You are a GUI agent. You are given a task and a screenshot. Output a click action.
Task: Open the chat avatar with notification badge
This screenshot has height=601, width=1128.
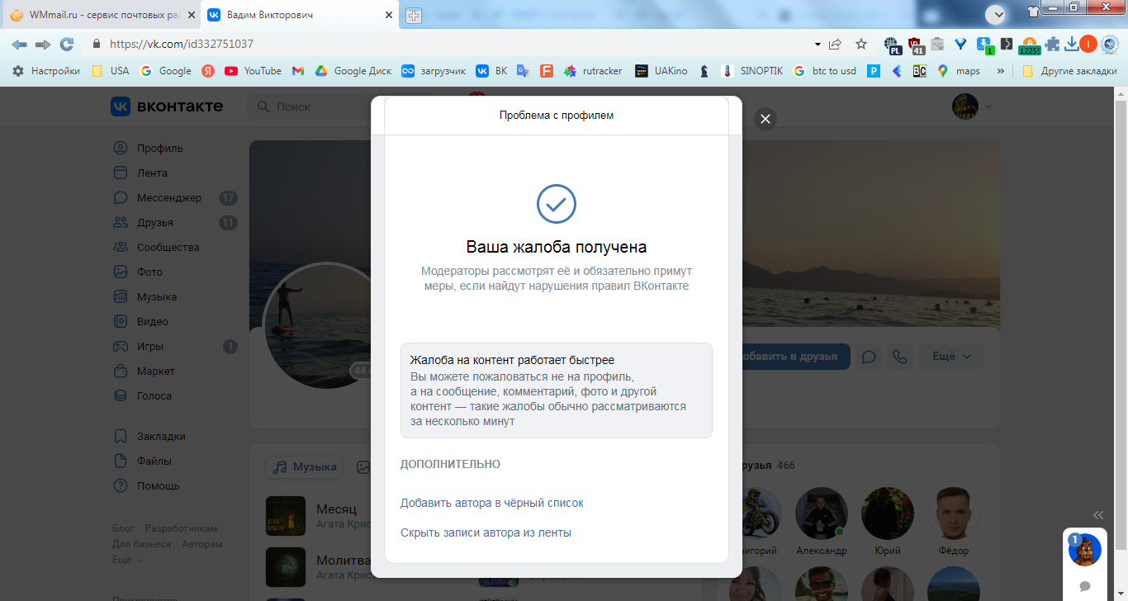pos(1084,550)
